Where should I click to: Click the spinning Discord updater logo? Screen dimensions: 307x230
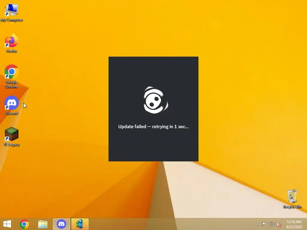[x=156, y=100]
